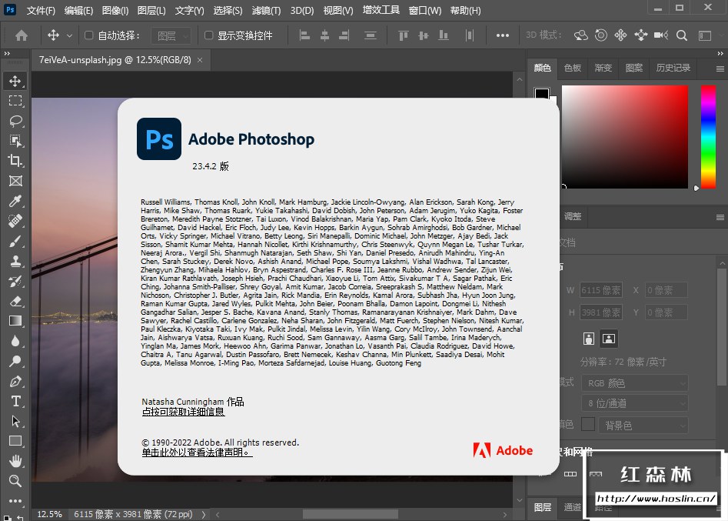
Task: Switch to the 历史记录 tab
Action: coord(673,68)
